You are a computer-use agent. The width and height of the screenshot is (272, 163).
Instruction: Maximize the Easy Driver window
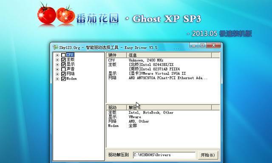(202, 45)
